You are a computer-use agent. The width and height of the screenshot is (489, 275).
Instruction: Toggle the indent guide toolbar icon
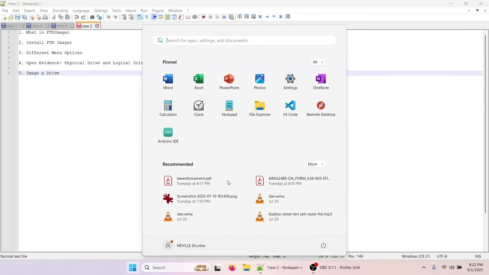pyautogui.click(x=154, y=17)
